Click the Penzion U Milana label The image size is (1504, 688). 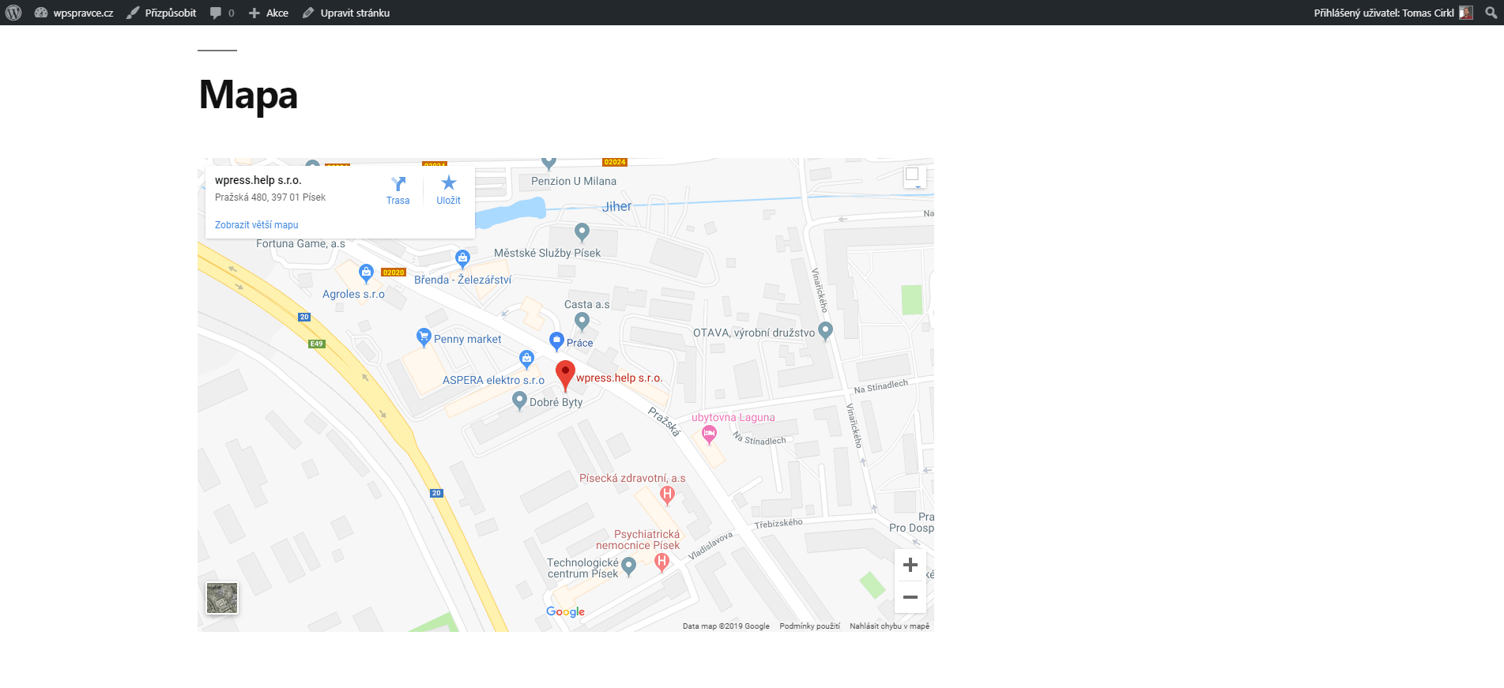pyautogui.click(x=574, y=181)
